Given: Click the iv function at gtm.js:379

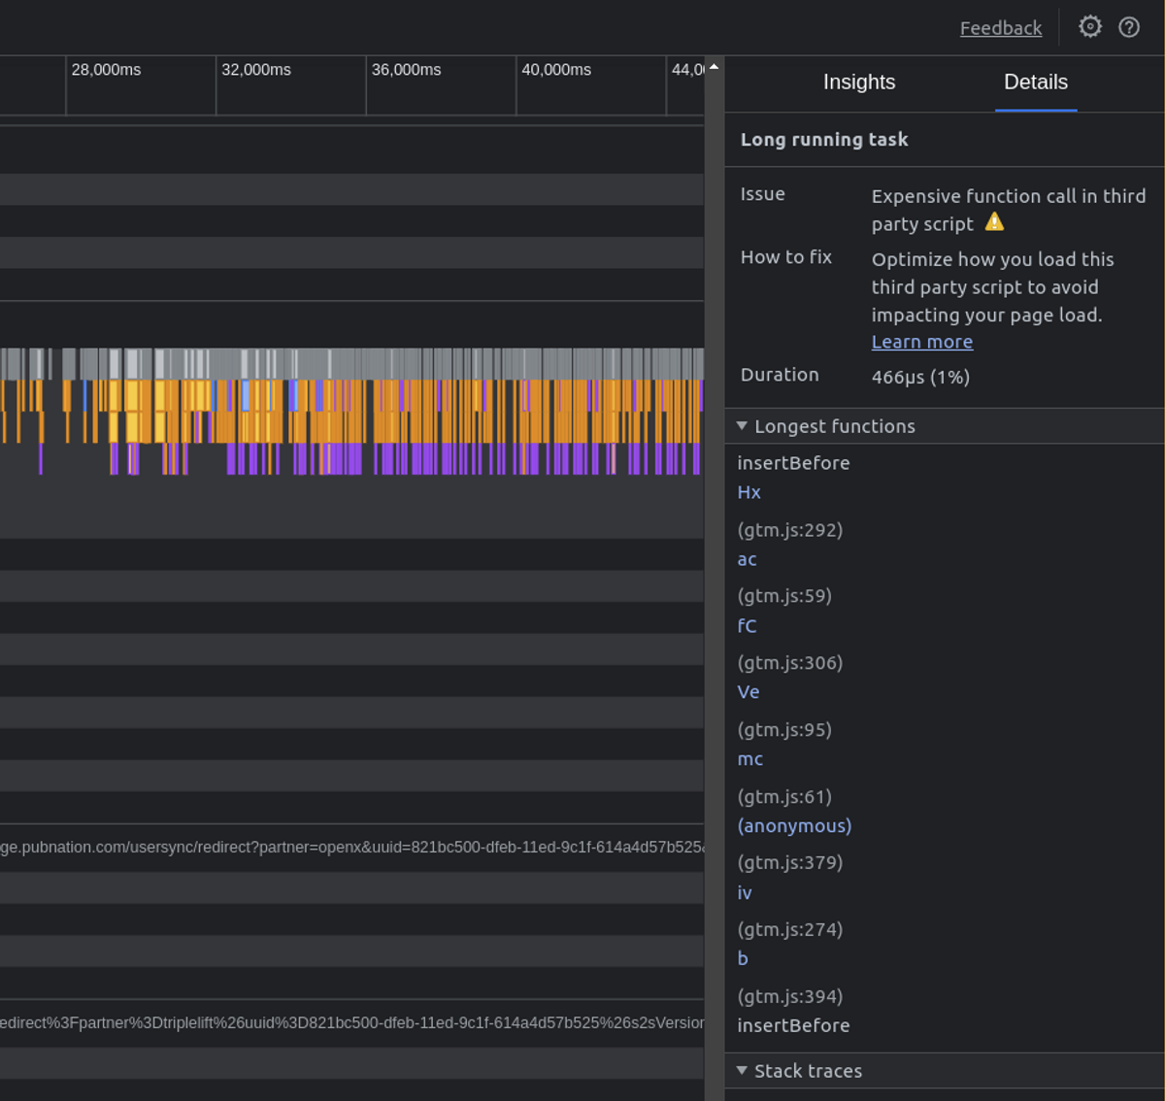Looking at the screenshot, I should [744, 892].
